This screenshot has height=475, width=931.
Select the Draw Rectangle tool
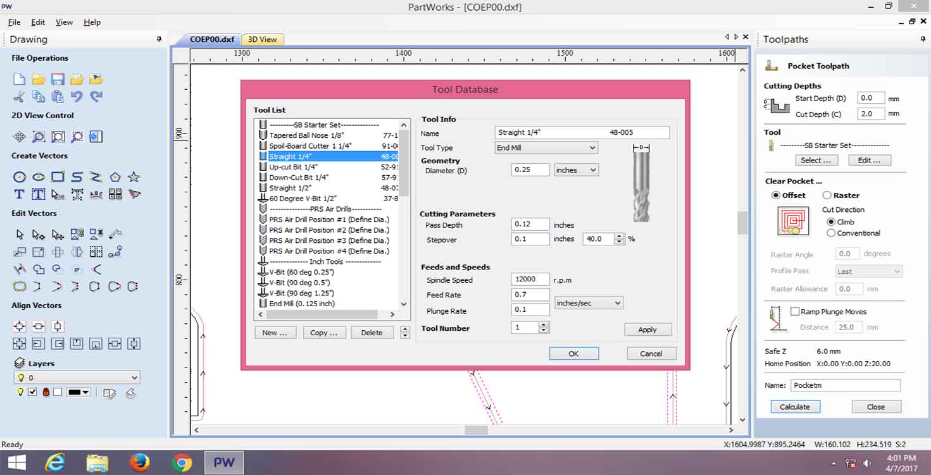pyautogui.click(x=58, y=177)
